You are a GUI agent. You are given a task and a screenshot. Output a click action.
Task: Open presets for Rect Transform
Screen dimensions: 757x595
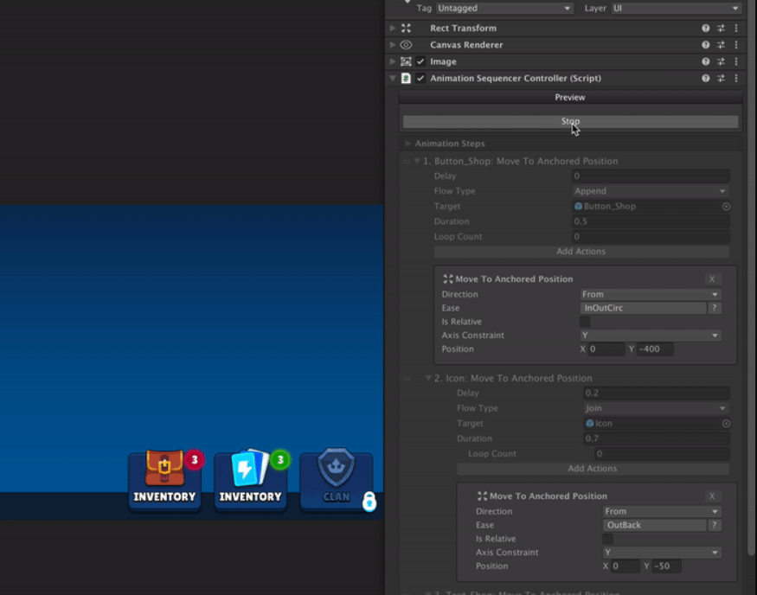tap(721, 28)
